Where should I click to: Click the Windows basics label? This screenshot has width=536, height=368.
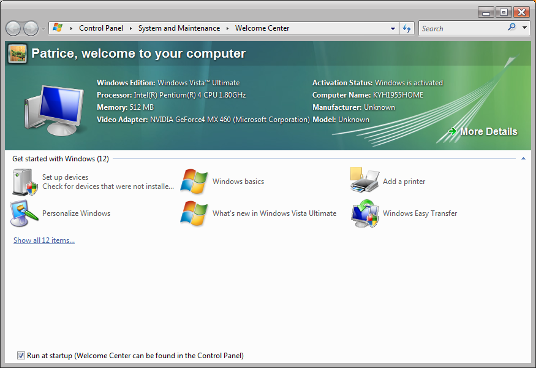[x=238, y=182]
